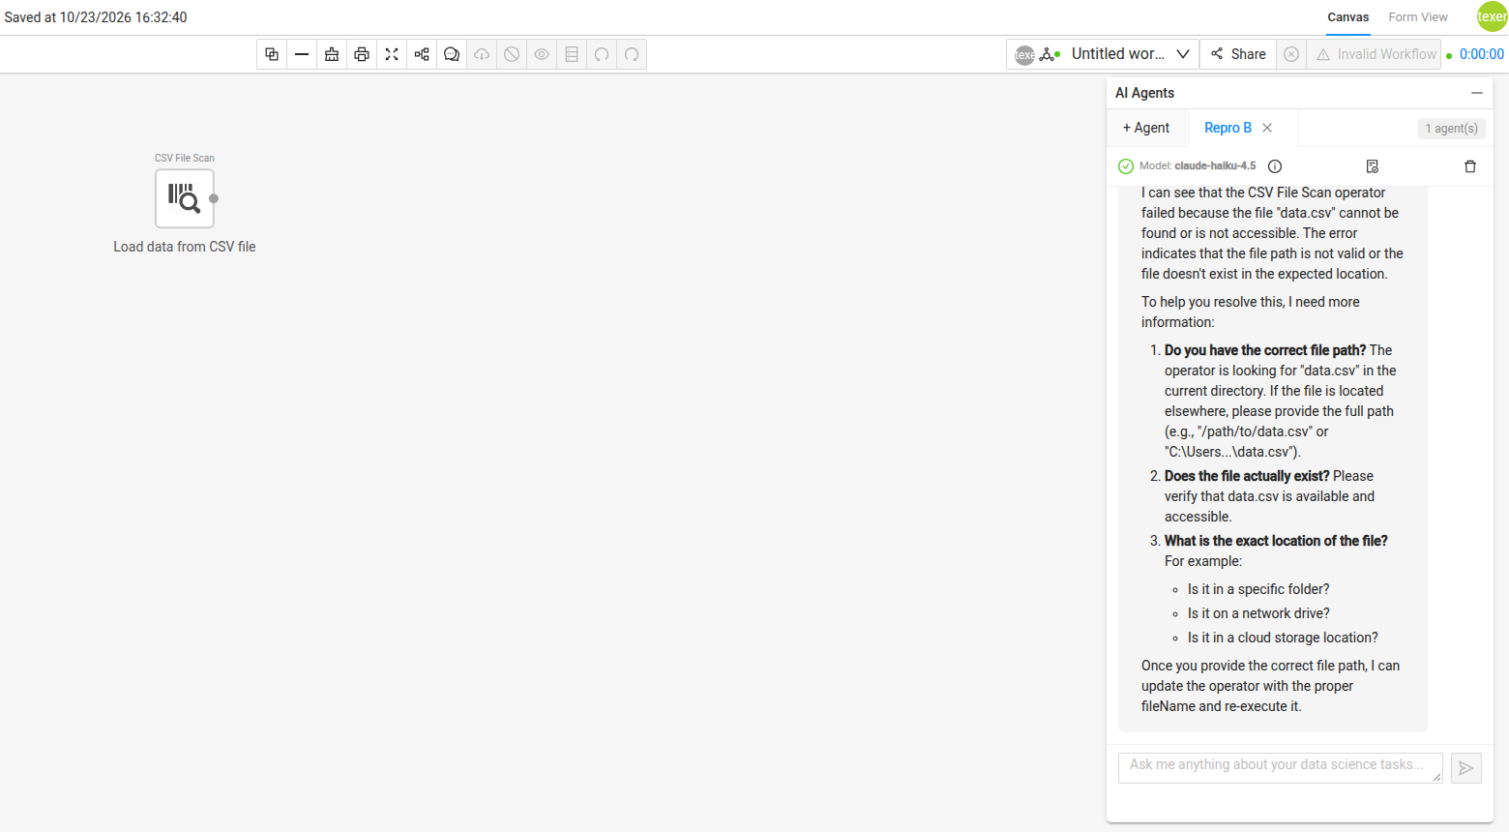Viewport: 1509px width, 832px height.
Task: Click the auto layout diagram icon
Action: [x=422, y=54]
